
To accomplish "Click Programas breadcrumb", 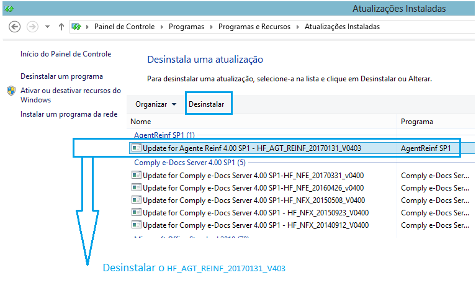I will pos(186,27).
